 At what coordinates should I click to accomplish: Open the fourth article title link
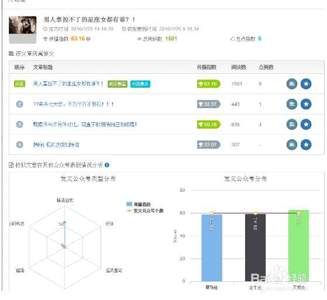[56, 144]
